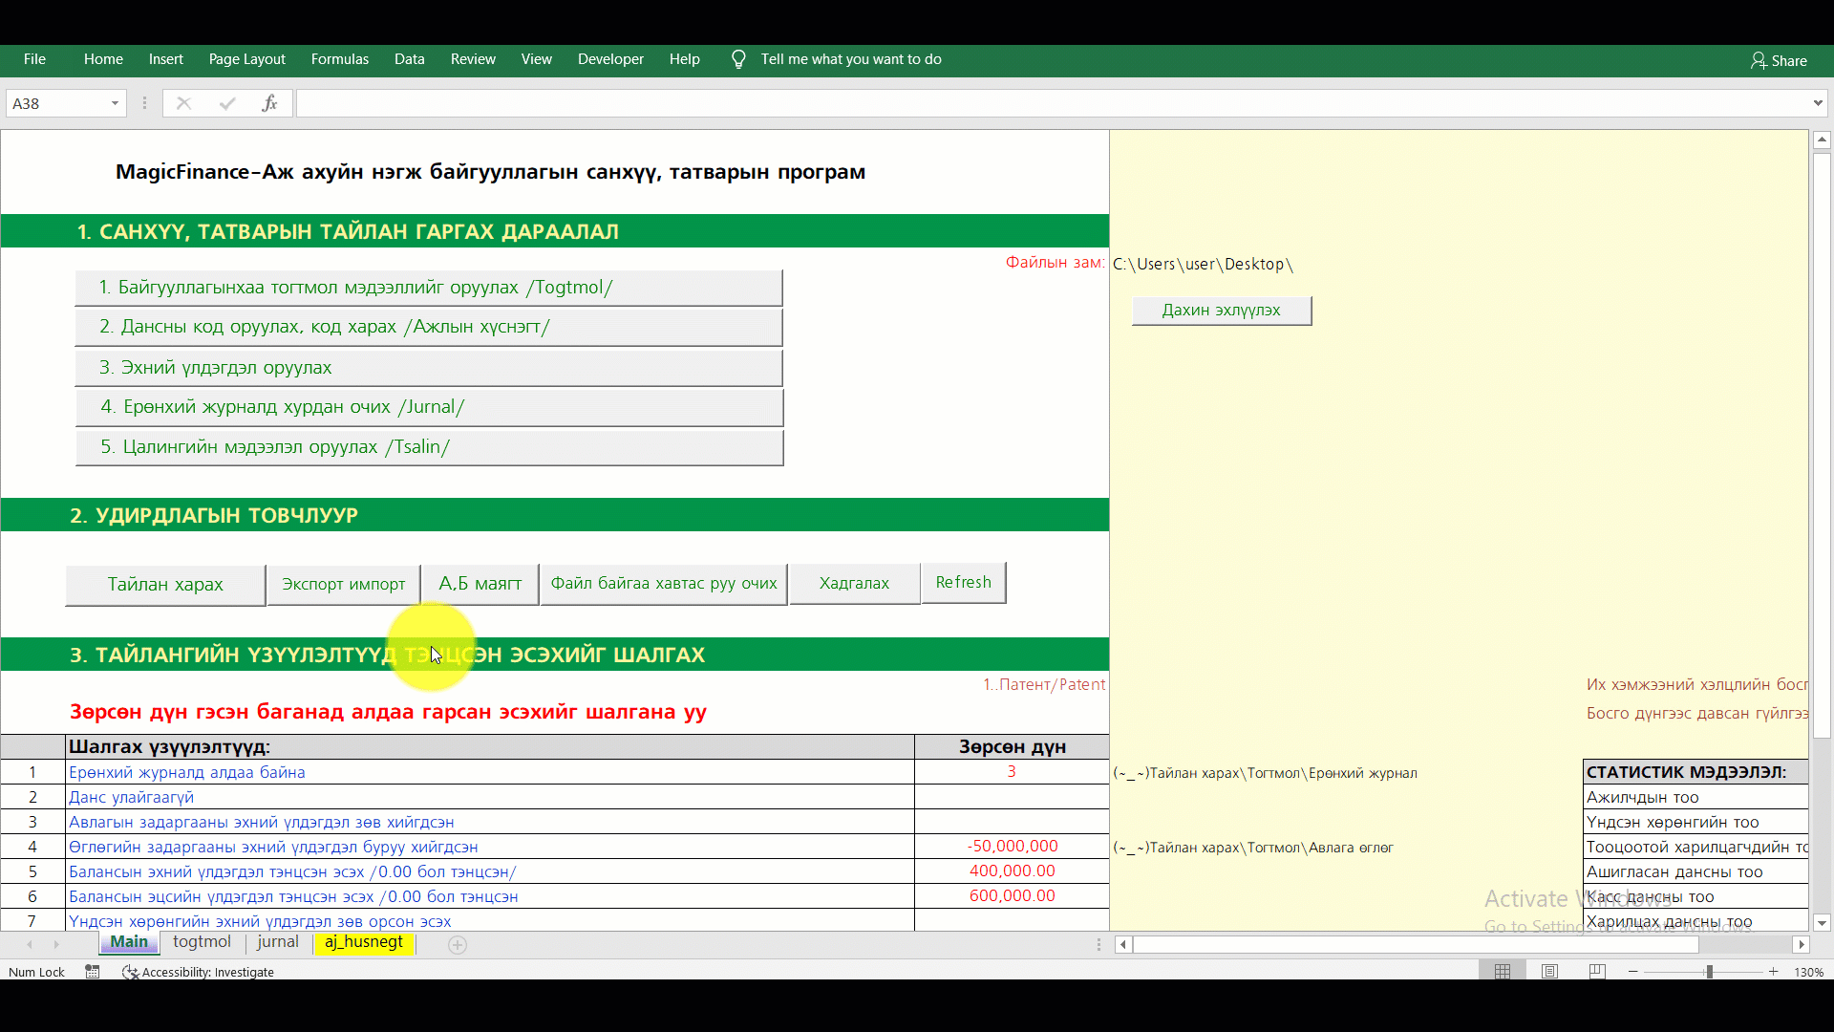Click the vertical scrollbar down arrow
This screenshot has width=1834, height=1032.
tap(1822, 922)
